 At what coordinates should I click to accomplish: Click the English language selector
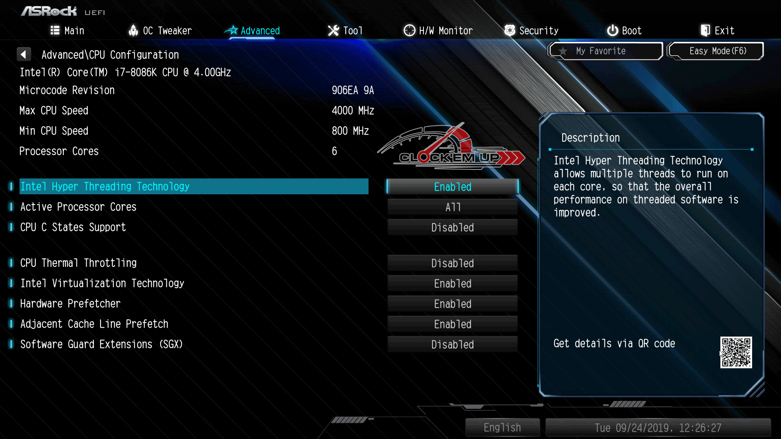click(501, 427)
